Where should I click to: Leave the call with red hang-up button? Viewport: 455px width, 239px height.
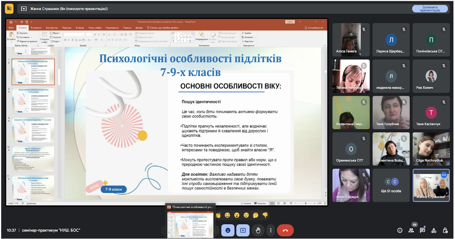click(285, 230)
